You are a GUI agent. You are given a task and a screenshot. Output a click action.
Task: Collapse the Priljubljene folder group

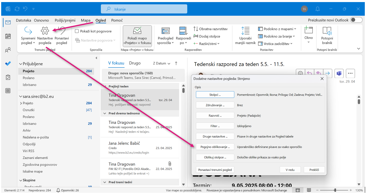pyautogui.click(x=20, y=64)
